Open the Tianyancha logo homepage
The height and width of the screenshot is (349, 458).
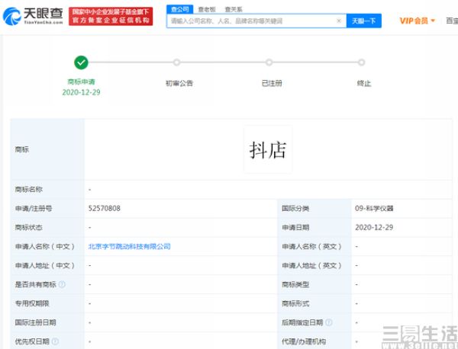[x=33, y=16]
